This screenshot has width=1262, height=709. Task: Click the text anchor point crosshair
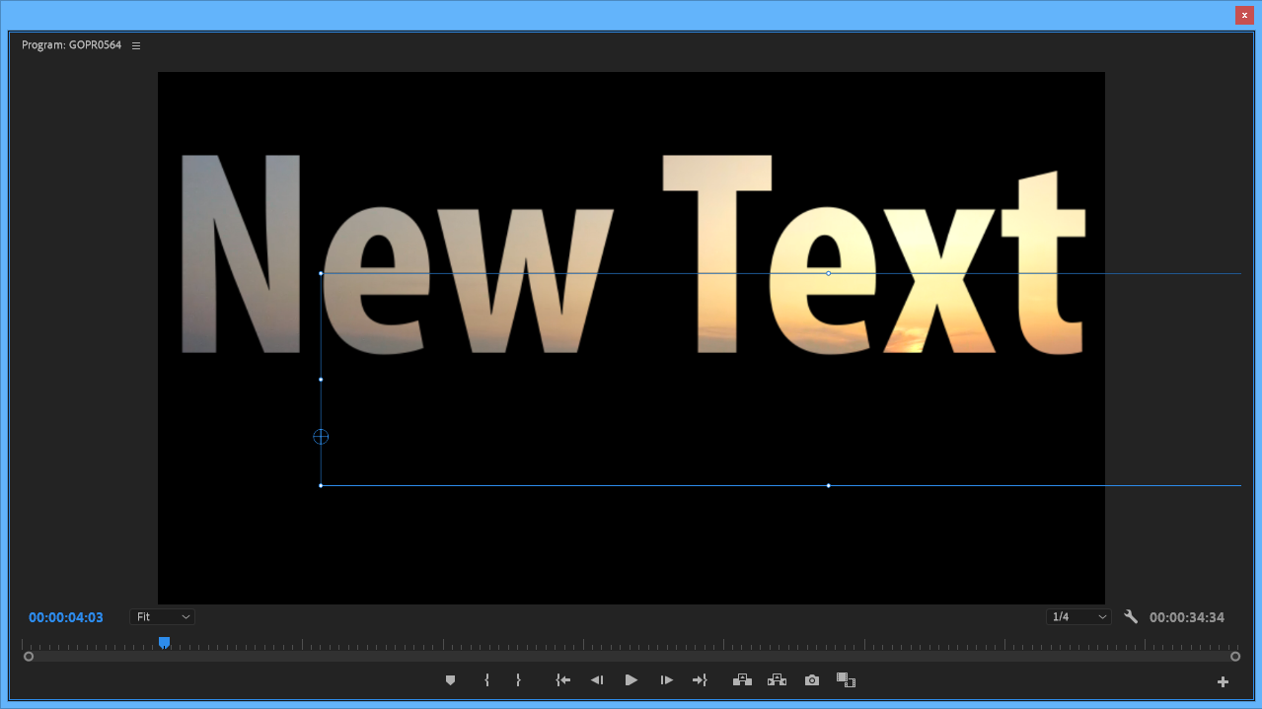[321, 437]
